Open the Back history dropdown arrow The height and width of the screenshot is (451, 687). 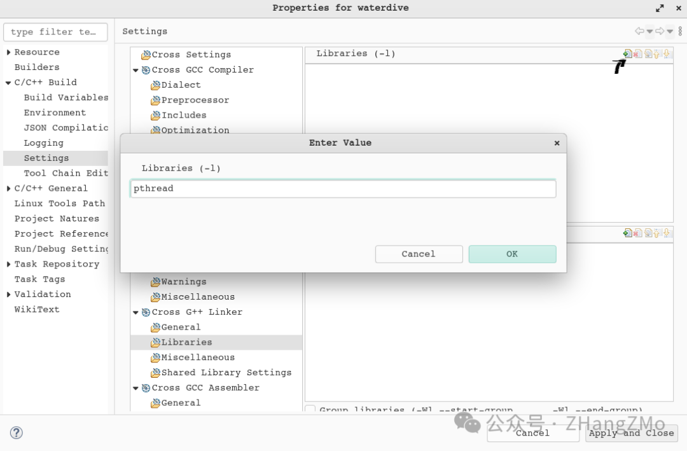click(x=649, y=31)
